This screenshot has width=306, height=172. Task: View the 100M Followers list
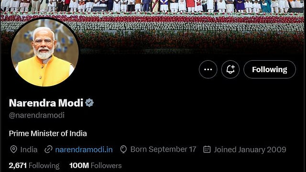(x=96, y=166)
